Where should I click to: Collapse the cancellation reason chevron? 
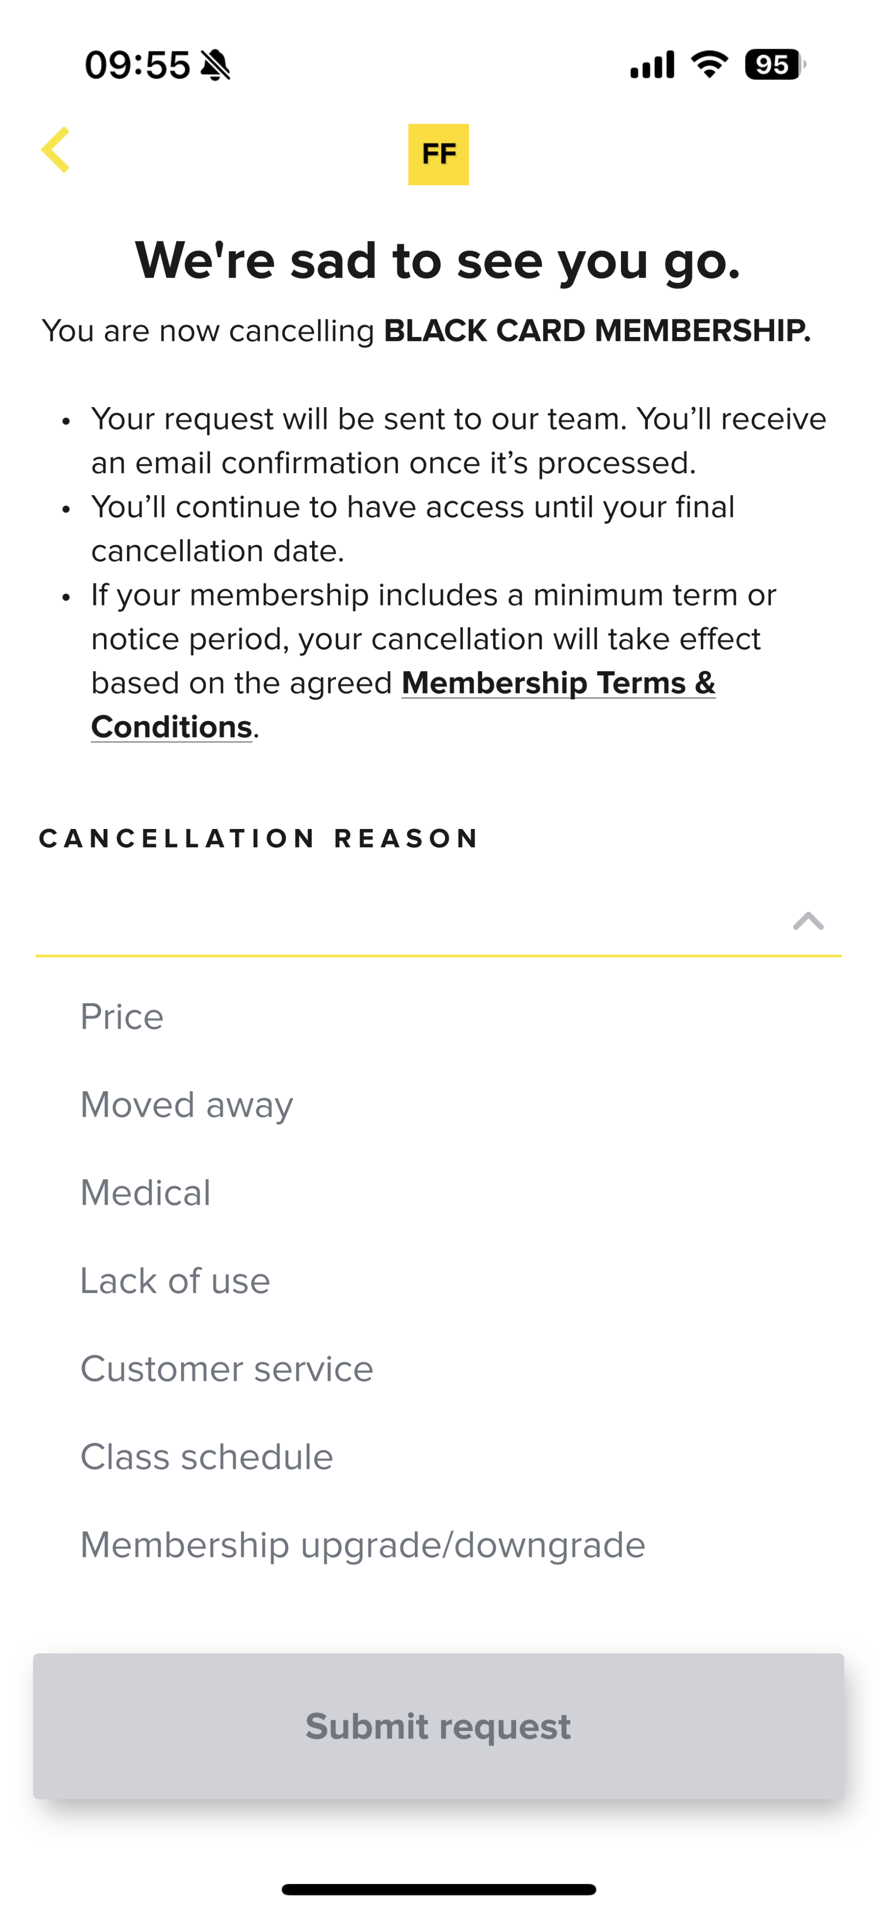pos(808,921)
